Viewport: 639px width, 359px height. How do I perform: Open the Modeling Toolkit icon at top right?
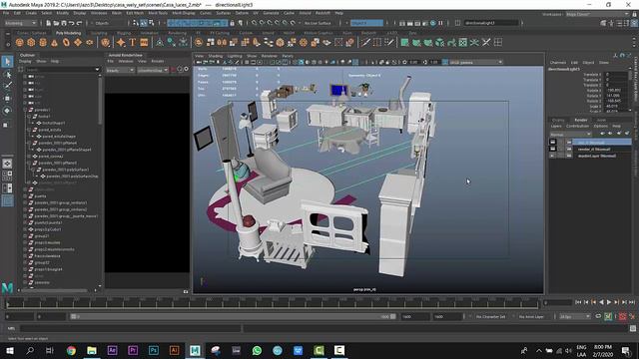(x=603, y=23)
